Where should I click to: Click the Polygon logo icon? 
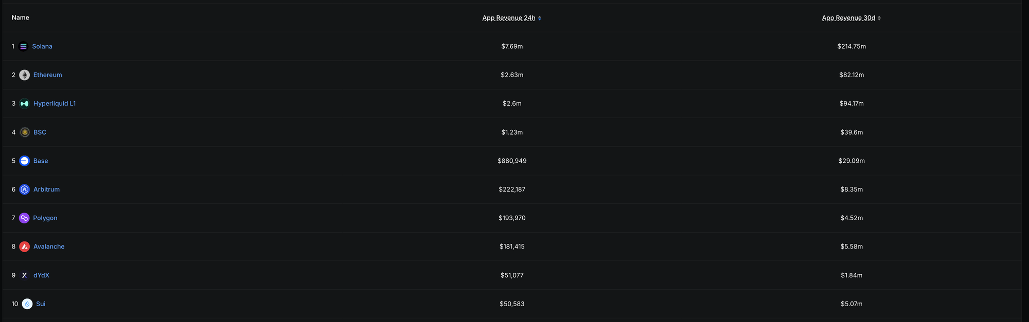[24, 218]
